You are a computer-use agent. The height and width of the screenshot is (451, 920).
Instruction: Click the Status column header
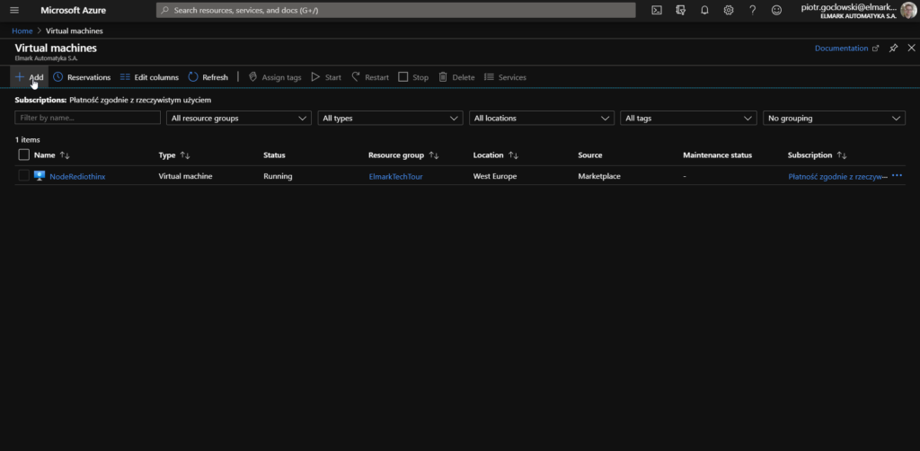point(274,155)
